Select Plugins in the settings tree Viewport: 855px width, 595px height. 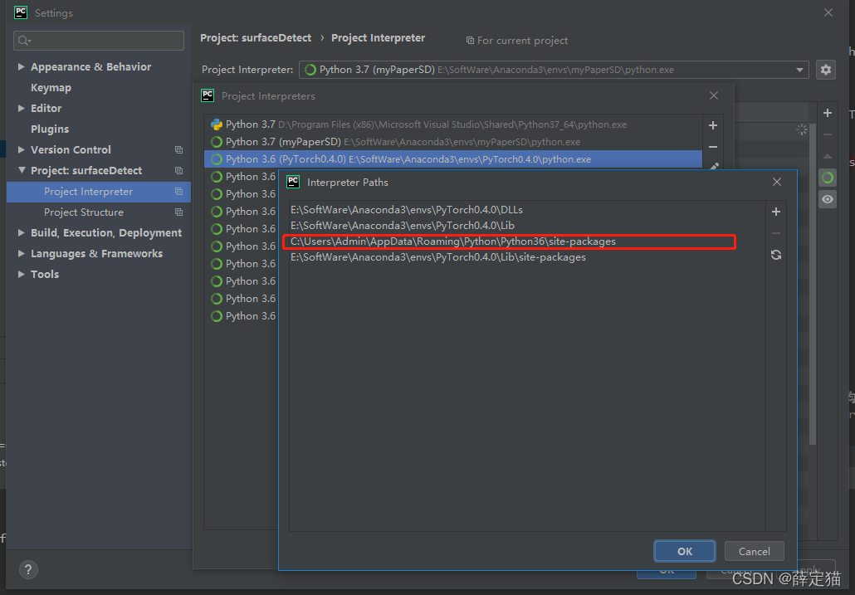50,129
